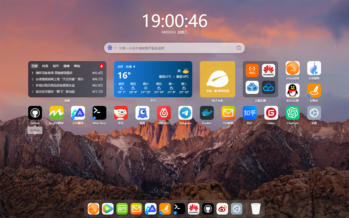Switch hot search to 抖音 tab

pos(45,66)
